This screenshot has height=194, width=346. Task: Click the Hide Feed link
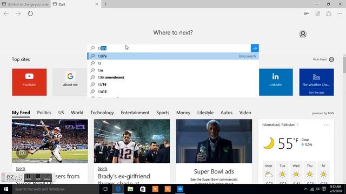point(320,59)
